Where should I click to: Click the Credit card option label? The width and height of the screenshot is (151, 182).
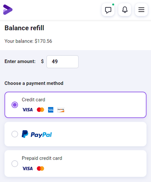coord(33,100)
